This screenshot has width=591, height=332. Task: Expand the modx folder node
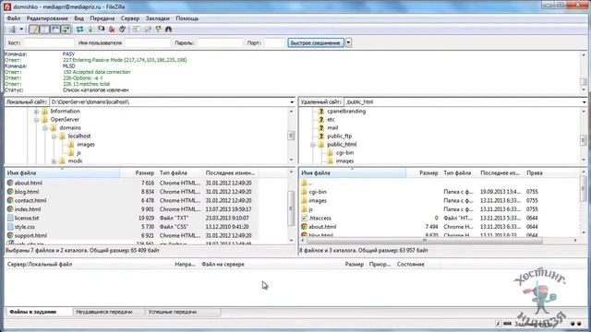(54, 161)
